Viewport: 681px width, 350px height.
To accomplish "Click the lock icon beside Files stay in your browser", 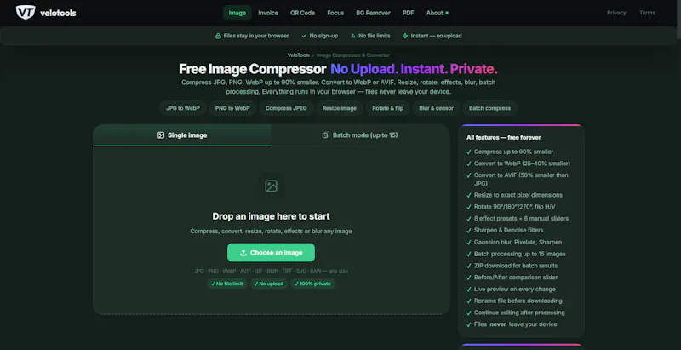I will [219, 36].
